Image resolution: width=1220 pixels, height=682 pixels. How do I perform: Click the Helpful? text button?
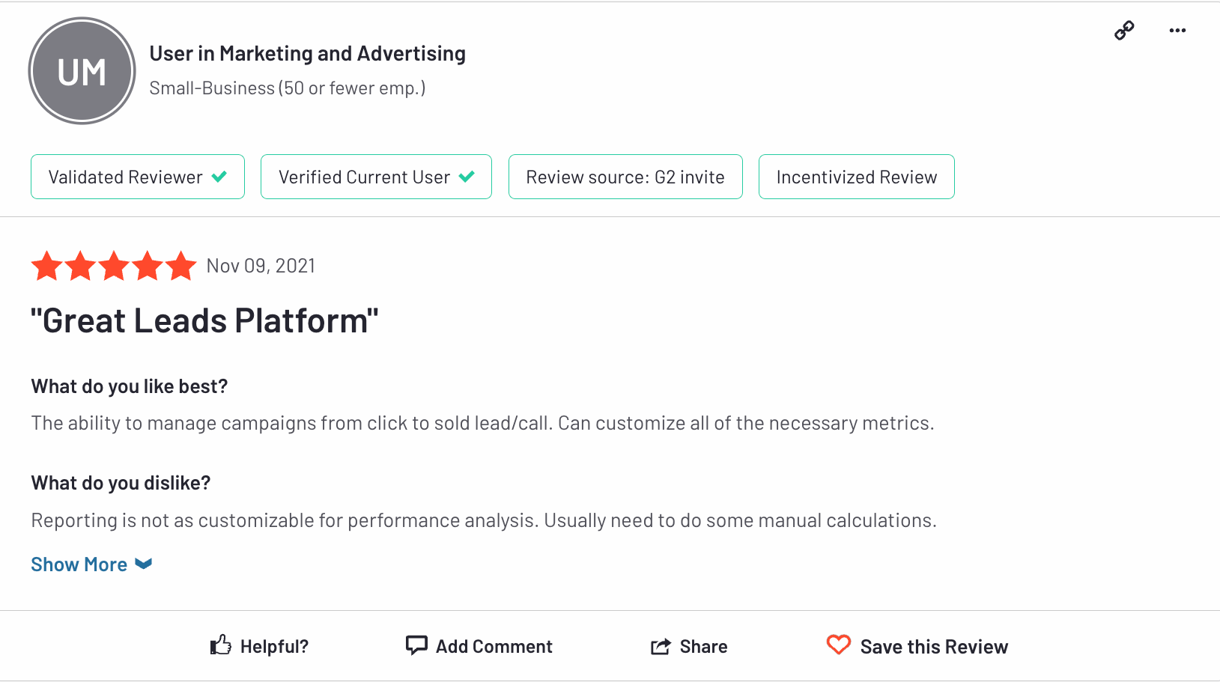click(274, 647)
